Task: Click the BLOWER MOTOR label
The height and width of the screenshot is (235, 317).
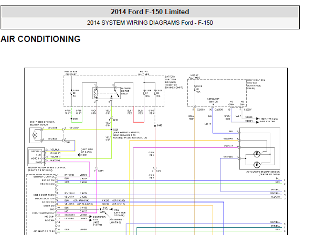Action: click(38, 125)
